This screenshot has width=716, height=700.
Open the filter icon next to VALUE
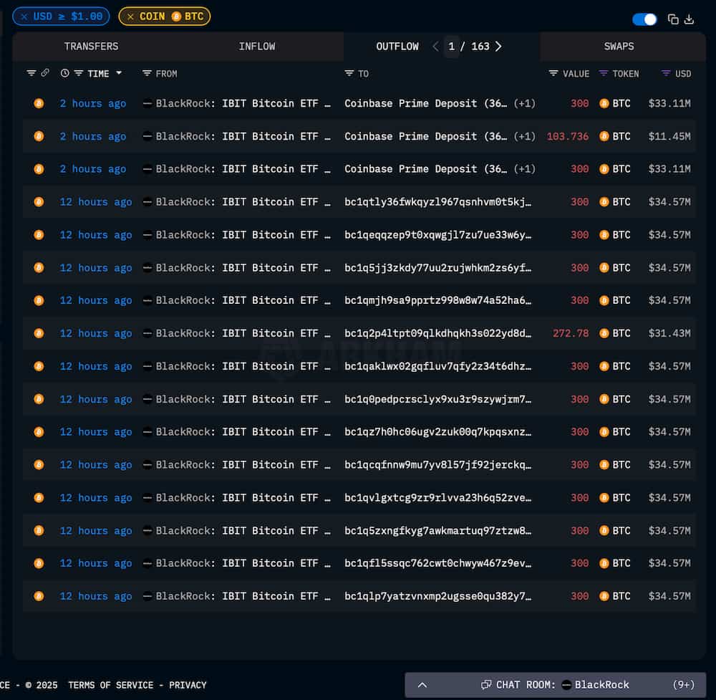[553, 73]
